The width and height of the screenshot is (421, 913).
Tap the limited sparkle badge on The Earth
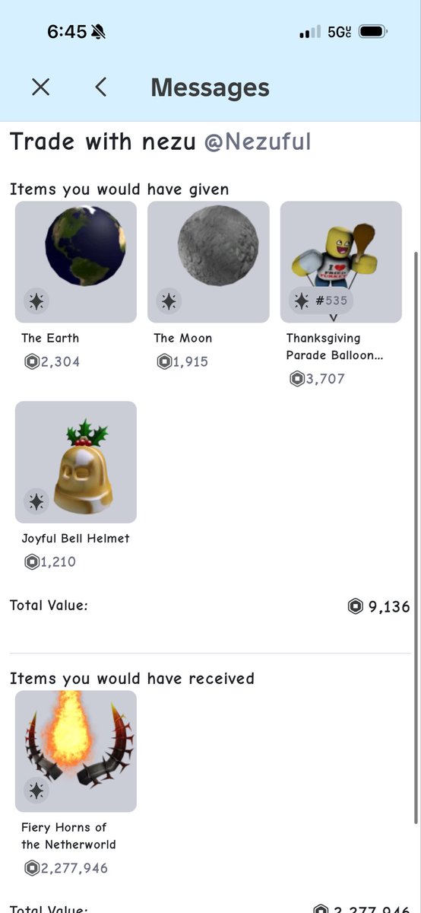tap(36, 301)
